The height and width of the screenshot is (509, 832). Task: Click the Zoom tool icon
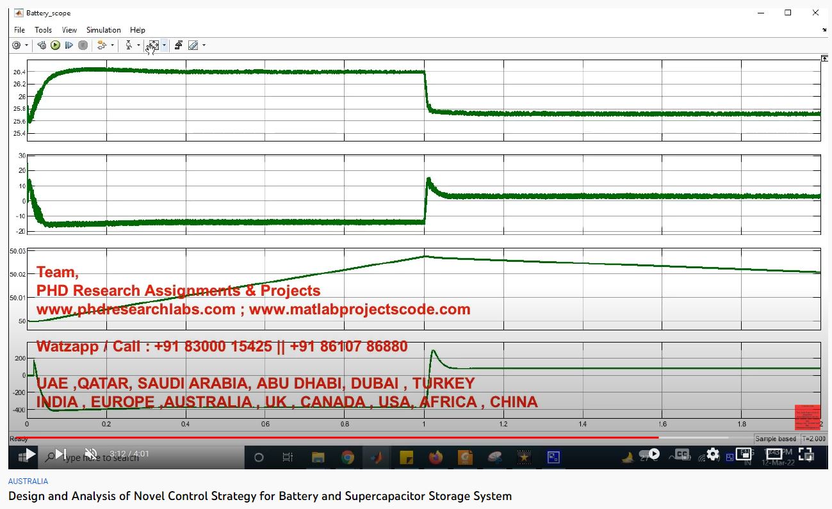[x=129, y=45]
